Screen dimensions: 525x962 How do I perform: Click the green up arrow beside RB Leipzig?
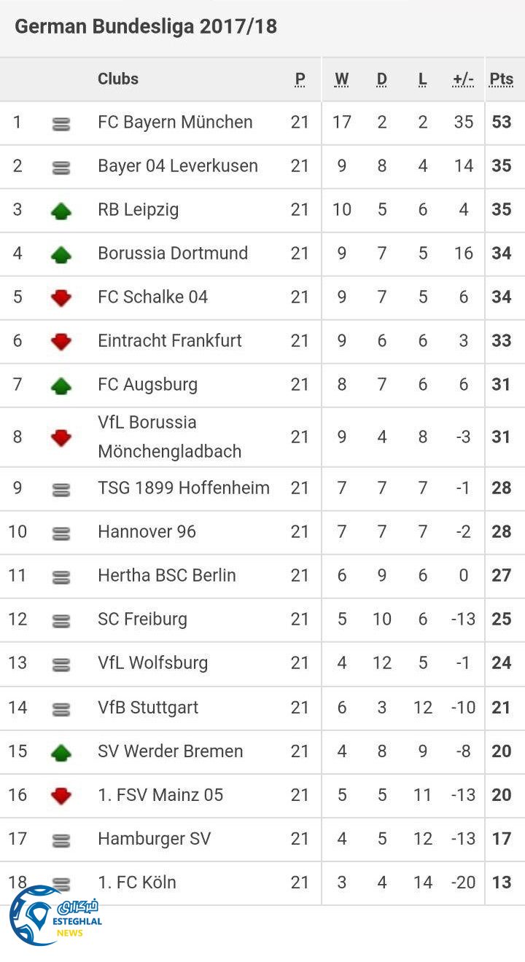point(61,211)
